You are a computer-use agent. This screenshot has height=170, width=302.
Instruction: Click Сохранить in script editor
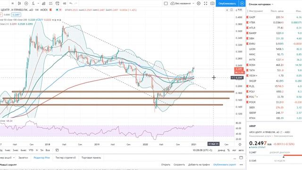coord(179,165)
